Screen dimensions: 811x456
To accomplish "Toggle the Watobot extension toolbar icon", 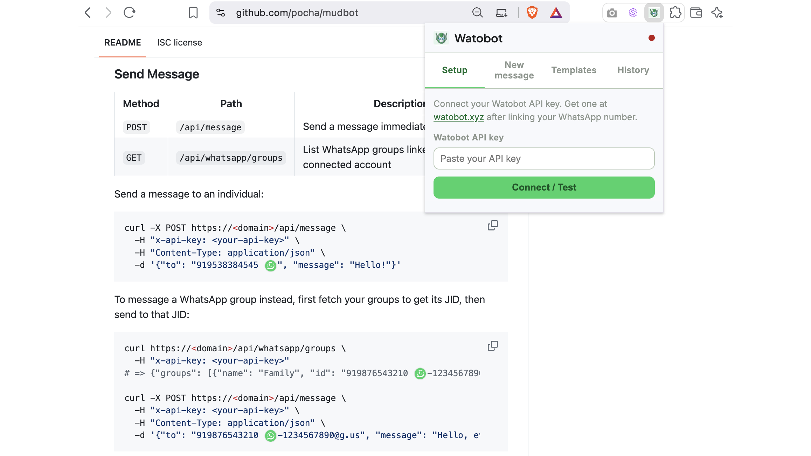I will [x=654, y=13].
